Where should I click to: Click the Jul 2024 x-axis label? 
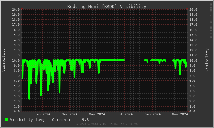[125, 114]
